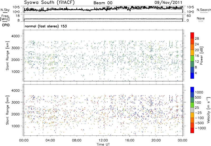This screenshot has height=146, width=211.
Task: Click the Velocity scale value '-25'
Action: tap(199, 113)
